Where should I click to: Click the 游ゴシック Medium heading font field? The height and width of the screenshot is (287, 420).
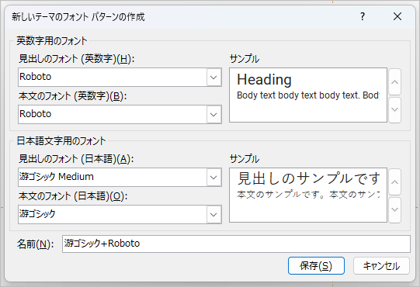point(120,177)
